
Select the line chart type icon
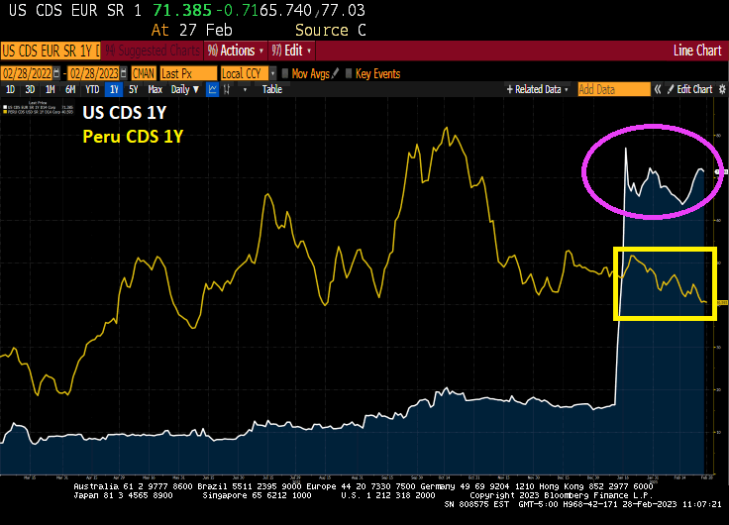point(213,89)
